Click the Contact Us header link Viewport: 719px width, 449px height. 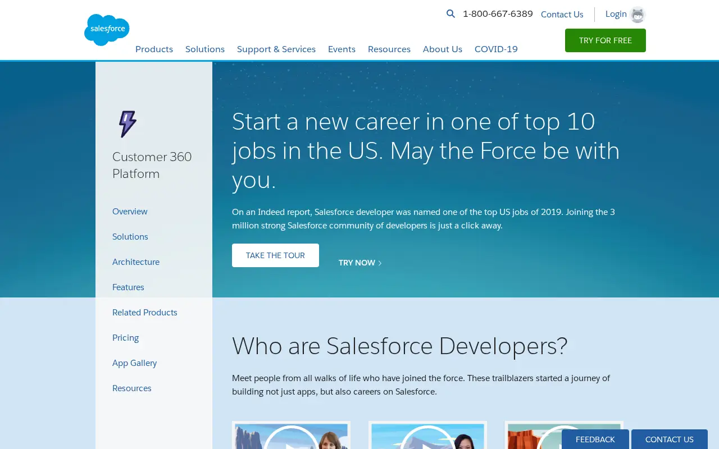point(562,15)
